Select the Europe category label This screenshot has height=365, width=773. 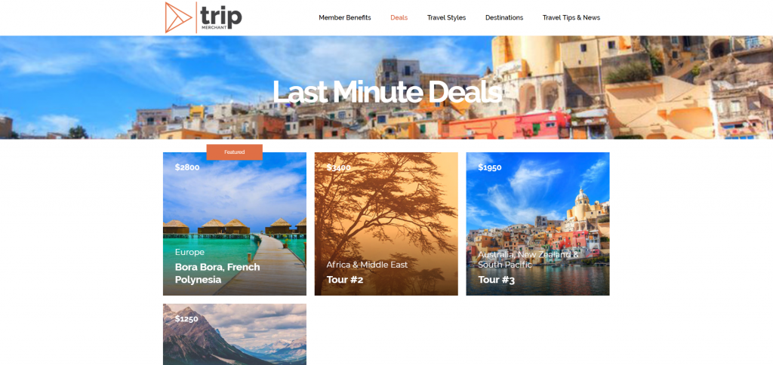point(189,252)
